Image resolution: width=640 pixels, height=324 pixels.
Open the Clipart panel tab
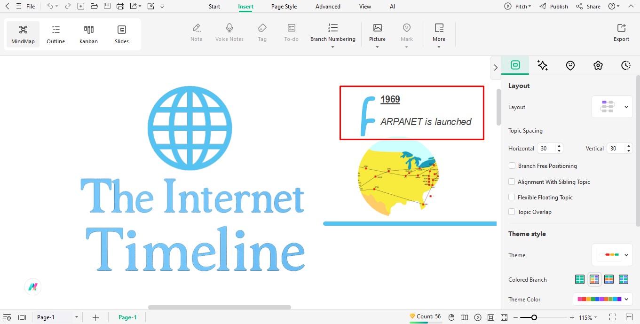click(598, 65)
